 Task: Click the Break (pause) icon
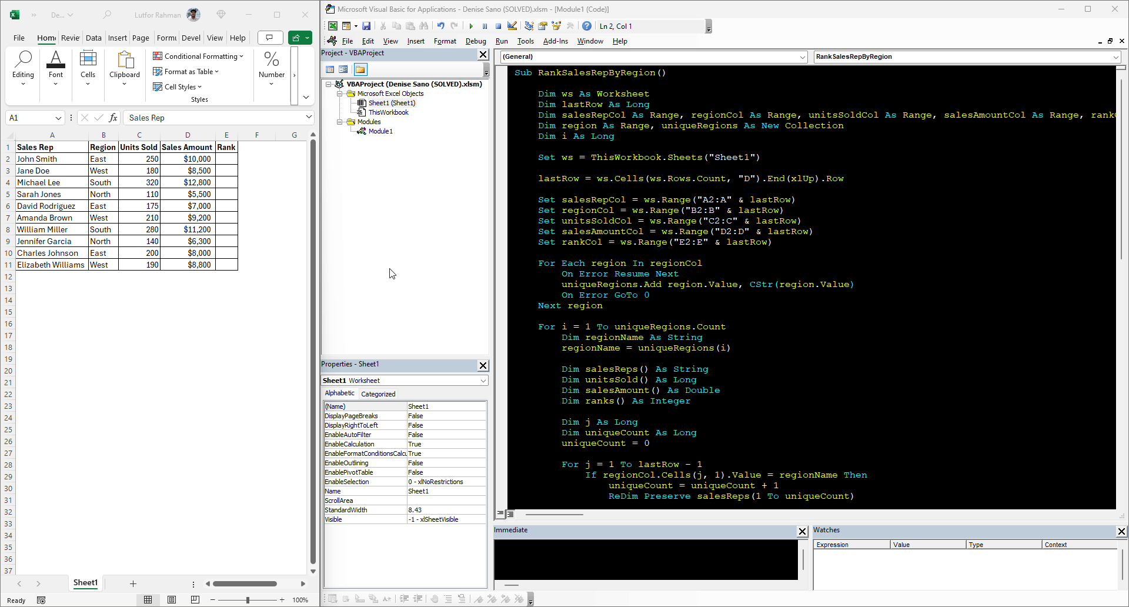tap(485, 26)
